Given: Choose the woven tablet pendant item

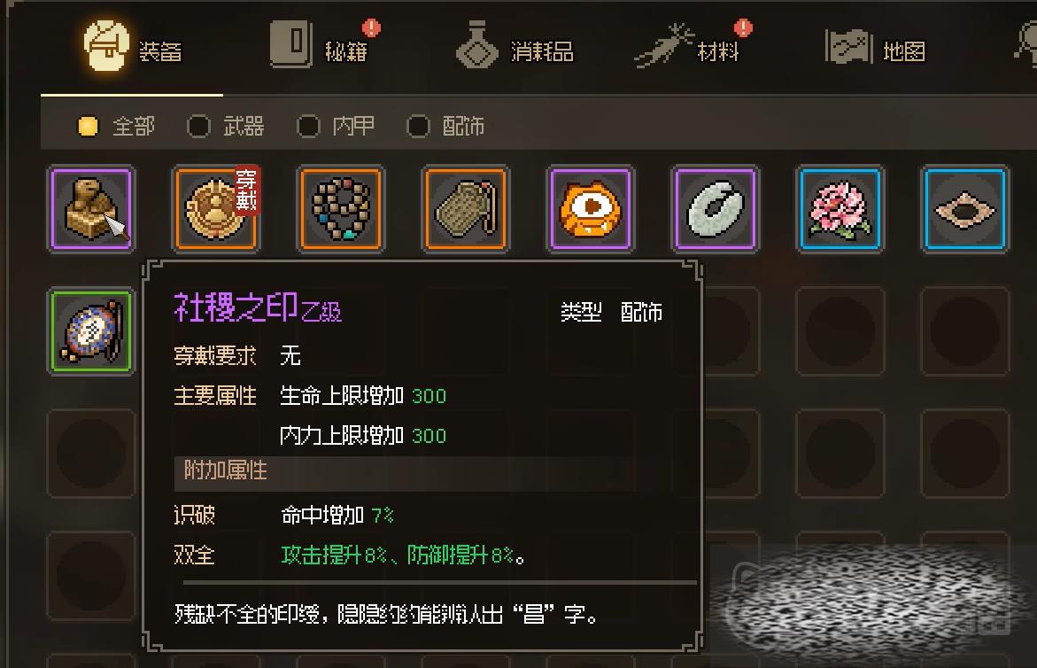Looking at the screenshot, I should pos(467,209).
